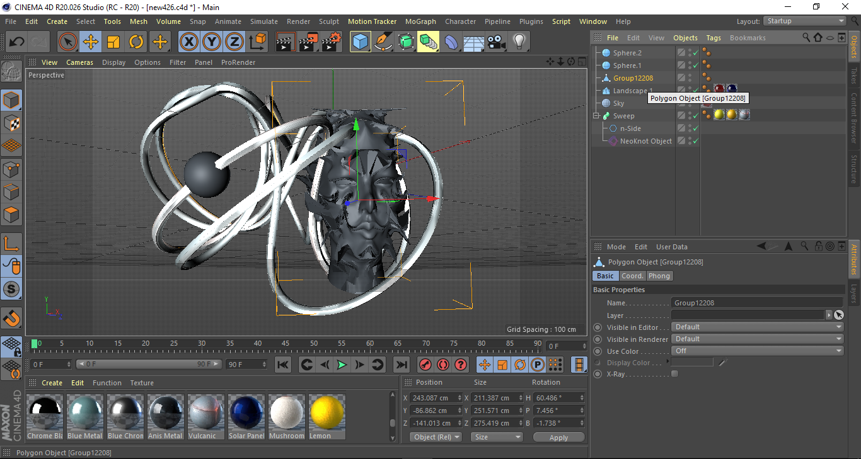Open the Layout Startup dropdown
861x459 pixels.
point(804,21)
